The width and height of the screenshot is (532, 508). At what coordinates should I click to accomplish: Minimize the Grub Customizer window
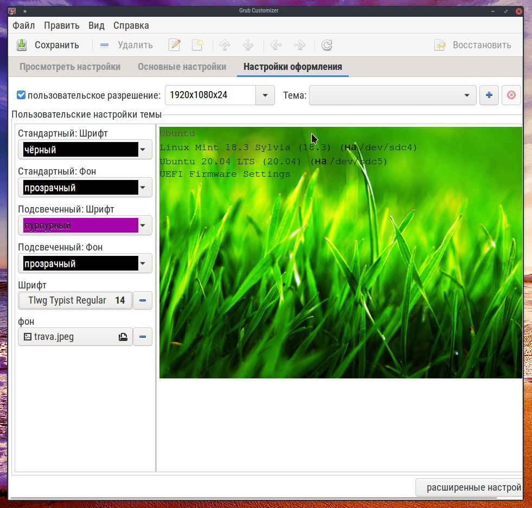point(493,11)
